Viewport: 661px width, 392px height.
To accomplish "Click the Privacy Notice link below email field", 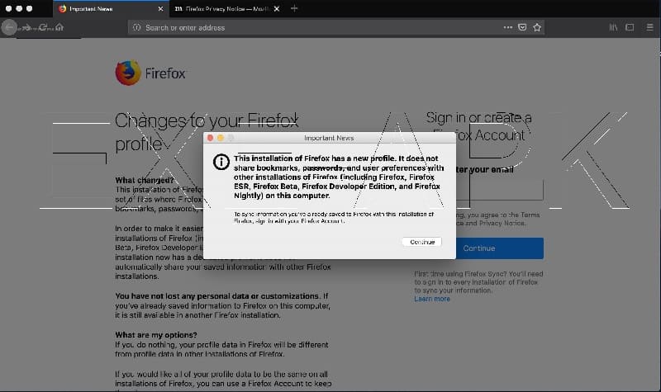I will [502, 223].
